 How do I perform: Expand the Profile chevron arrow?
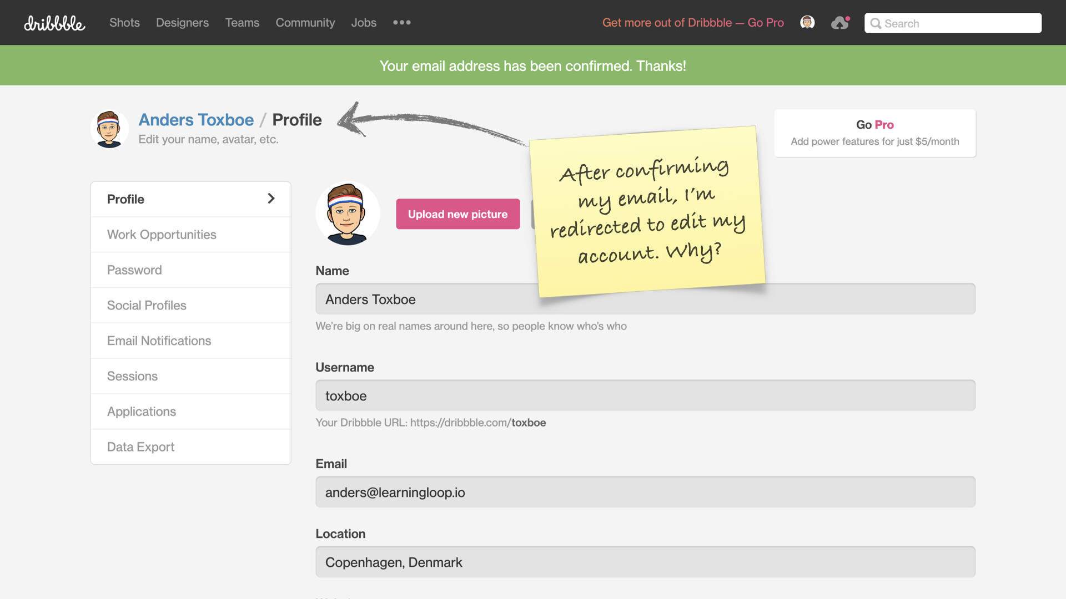point(271,199)
